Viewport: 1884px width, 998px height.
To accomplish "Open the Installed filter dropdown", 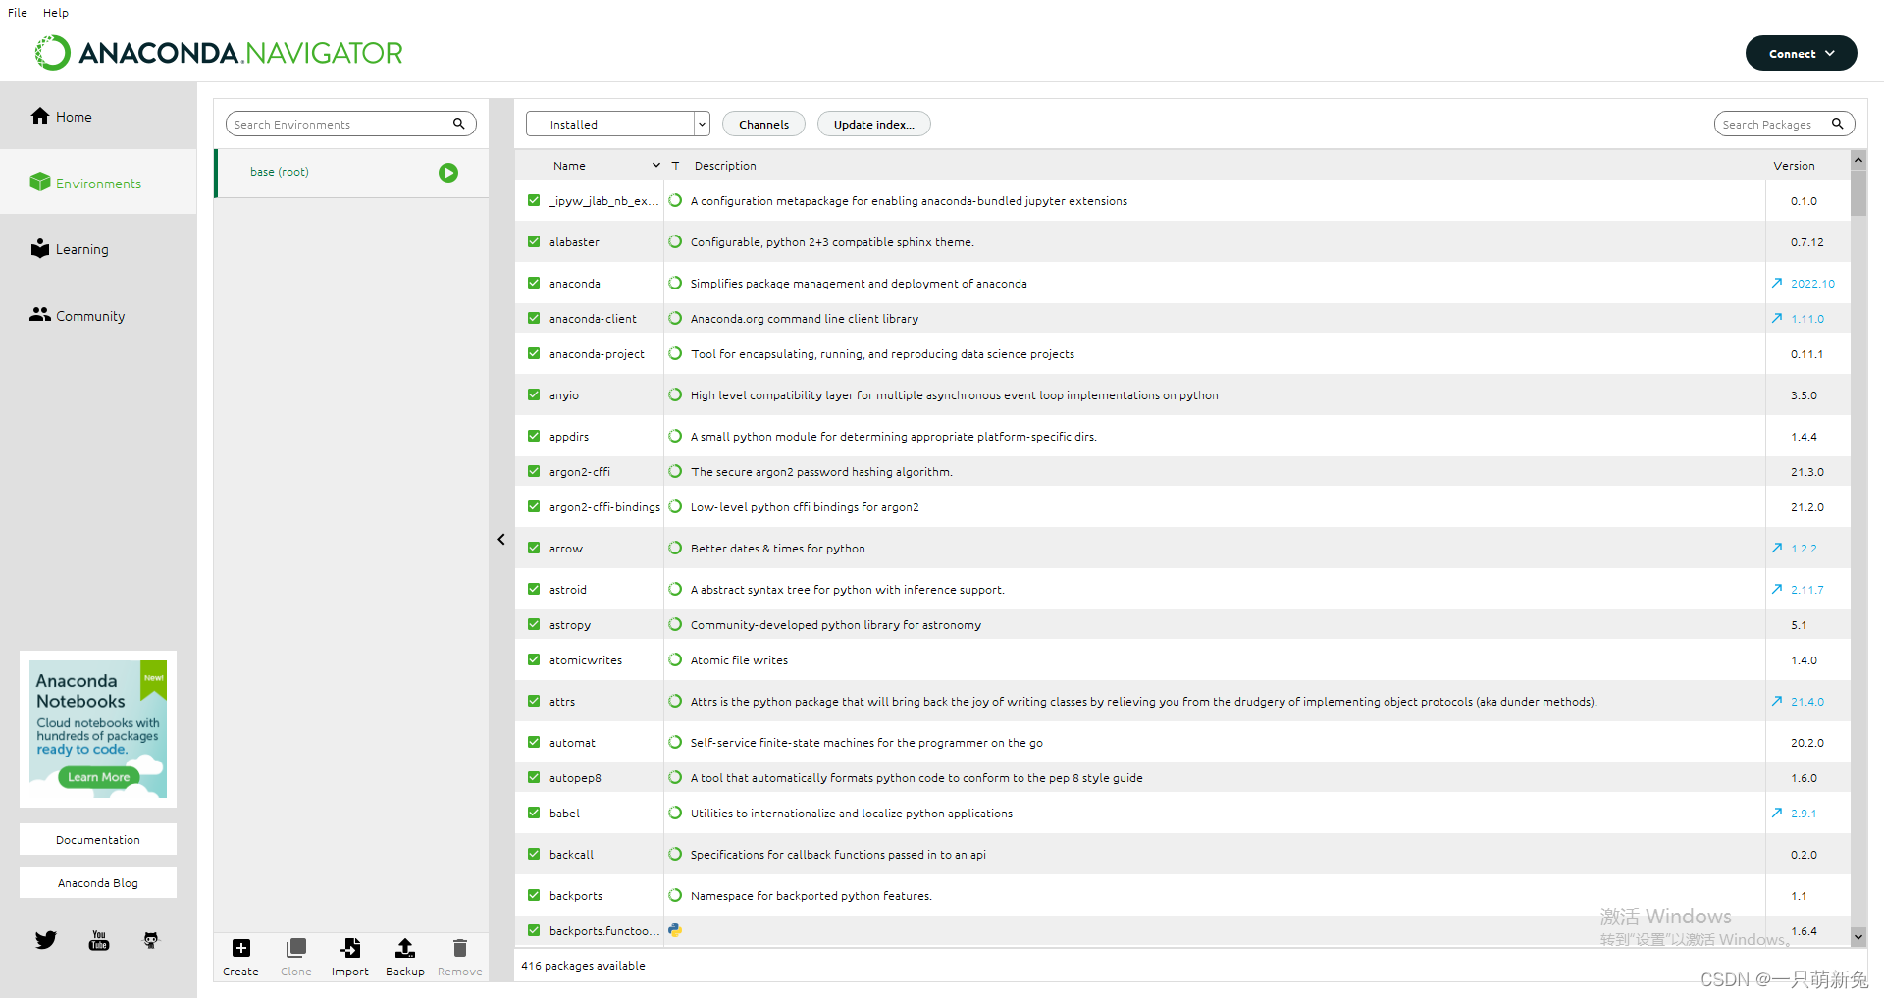I will [x=617, y=124].
